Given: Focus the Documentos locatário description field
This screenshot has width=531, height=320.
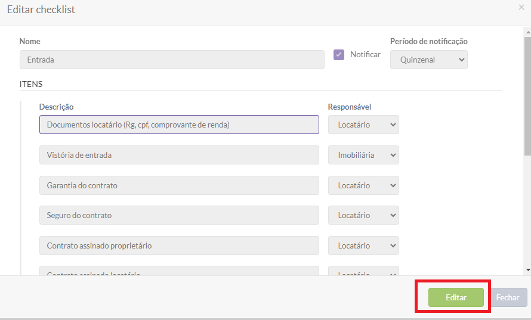Looking at the screenshot, I should tap(179, 125).
